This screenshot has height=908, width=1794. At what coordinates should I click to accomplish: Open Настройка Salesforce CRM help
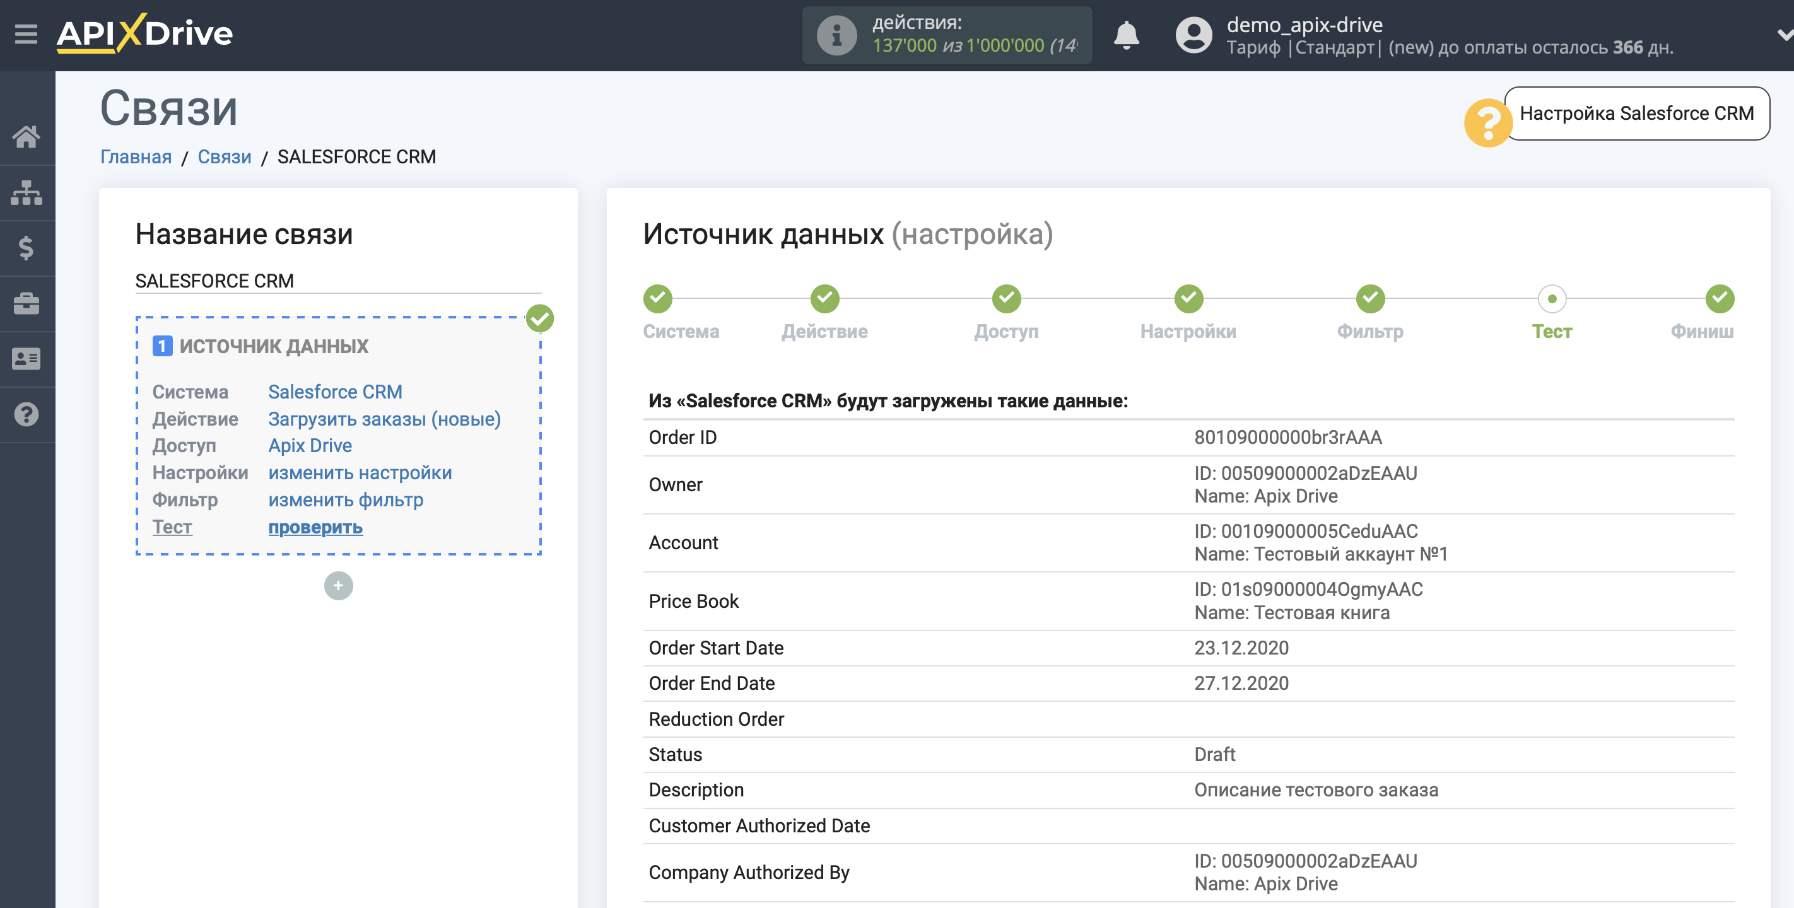coord(1636,113)
